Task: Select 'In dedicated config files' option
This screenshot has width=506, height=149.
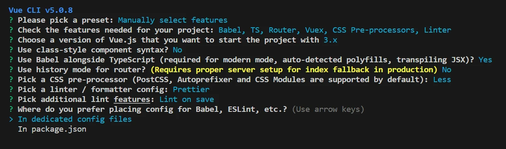Action: tap(75, 119)
